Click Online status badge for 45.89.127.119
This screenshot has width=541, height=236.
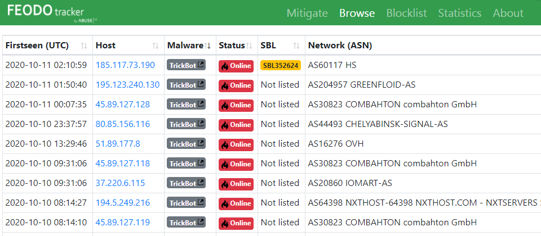point(236,223)
